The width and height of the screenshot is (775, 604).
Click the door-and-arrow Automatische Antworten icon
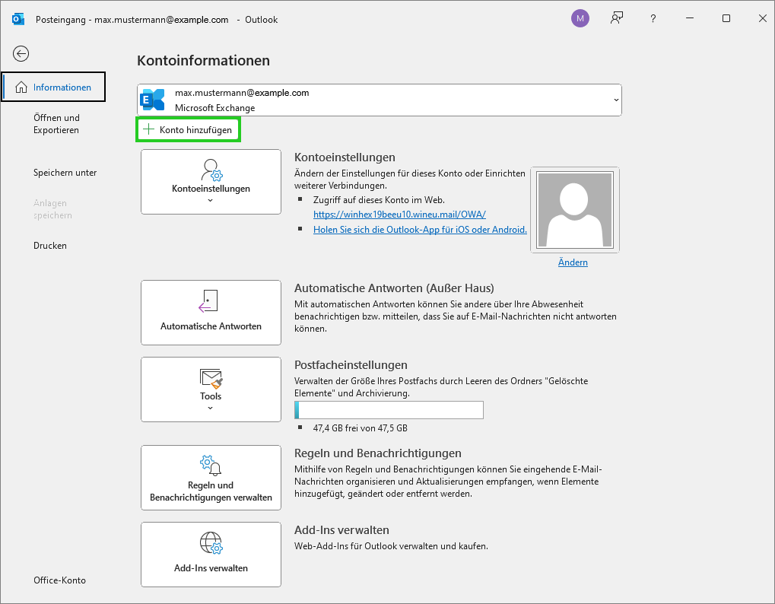(x=208, y=301)
